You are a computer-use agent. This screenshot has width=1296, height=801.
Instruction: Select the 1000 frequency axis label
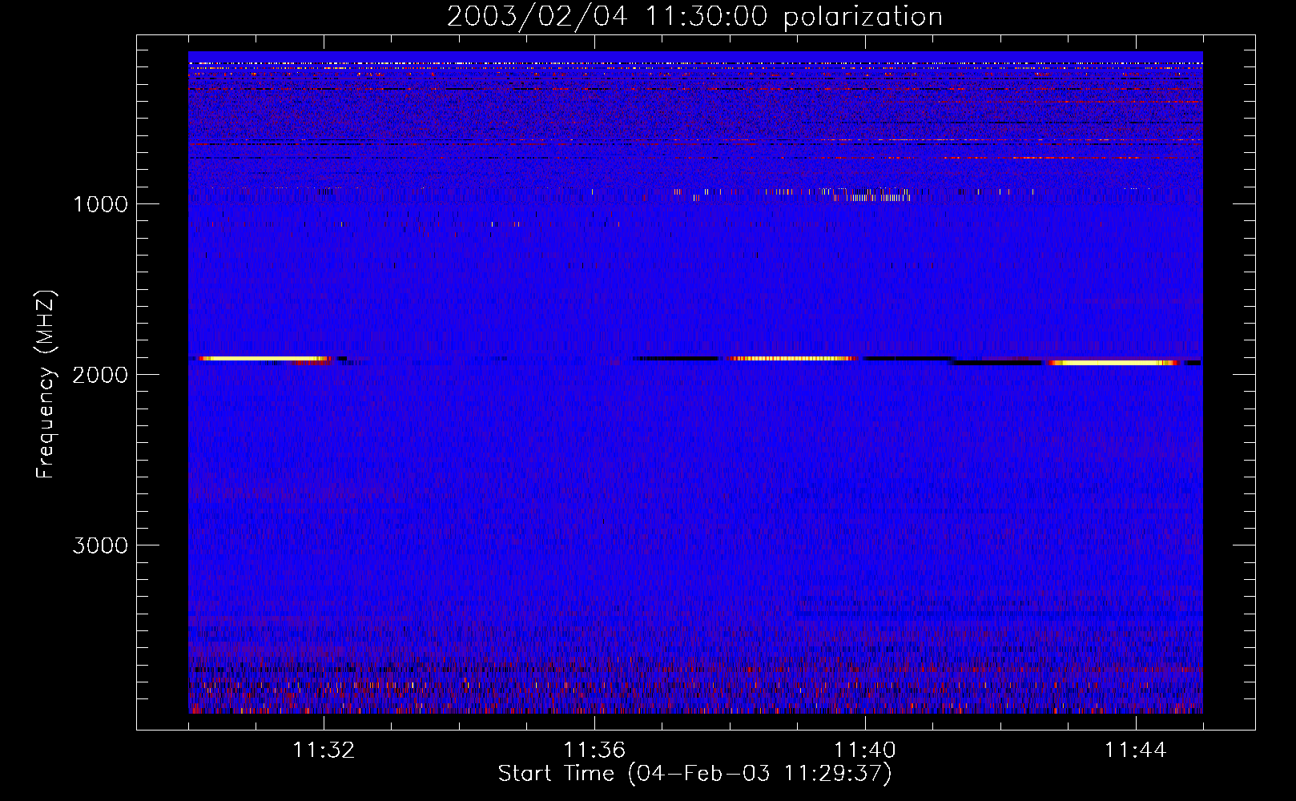coord(100,204)
